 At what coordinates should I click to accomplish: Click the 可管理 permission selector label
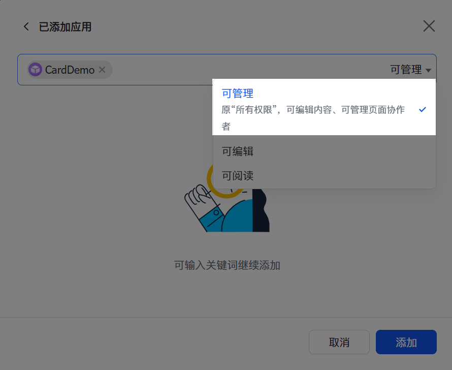[406, 70]
